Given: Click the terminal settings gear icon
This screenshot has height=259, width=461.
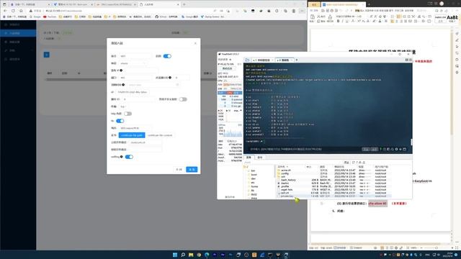Looking at the screenshot, I should [396, 149].
